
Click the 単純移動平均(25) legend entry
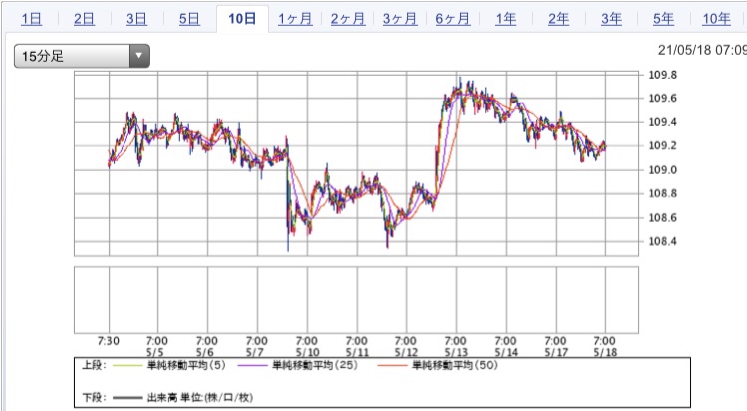[x=315, y=366]
